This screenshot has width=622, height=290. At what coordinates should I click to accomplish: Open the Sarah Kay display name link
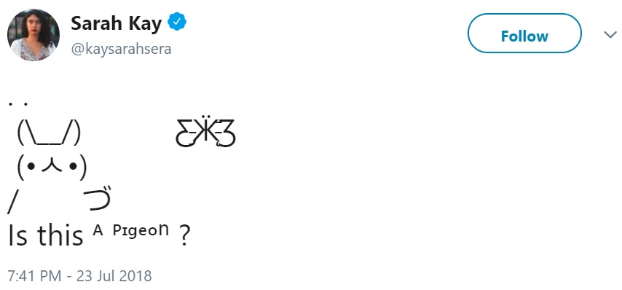tap(117, 24)
